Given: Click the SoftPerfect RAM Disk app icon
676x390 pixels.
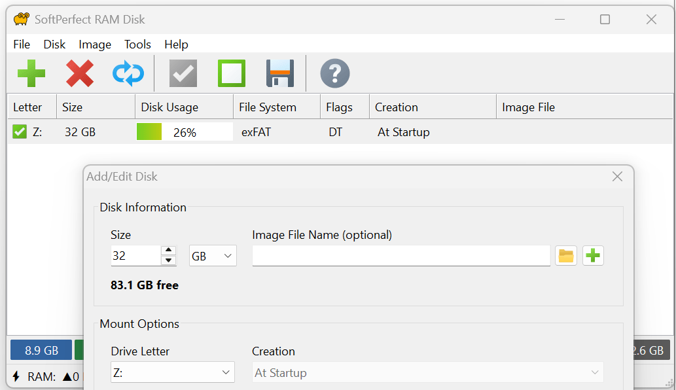Looking at the screenshot, I should [x=21, y=20].
